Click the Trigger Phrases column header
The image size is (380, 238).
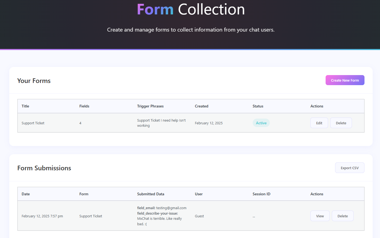[150, 106]
